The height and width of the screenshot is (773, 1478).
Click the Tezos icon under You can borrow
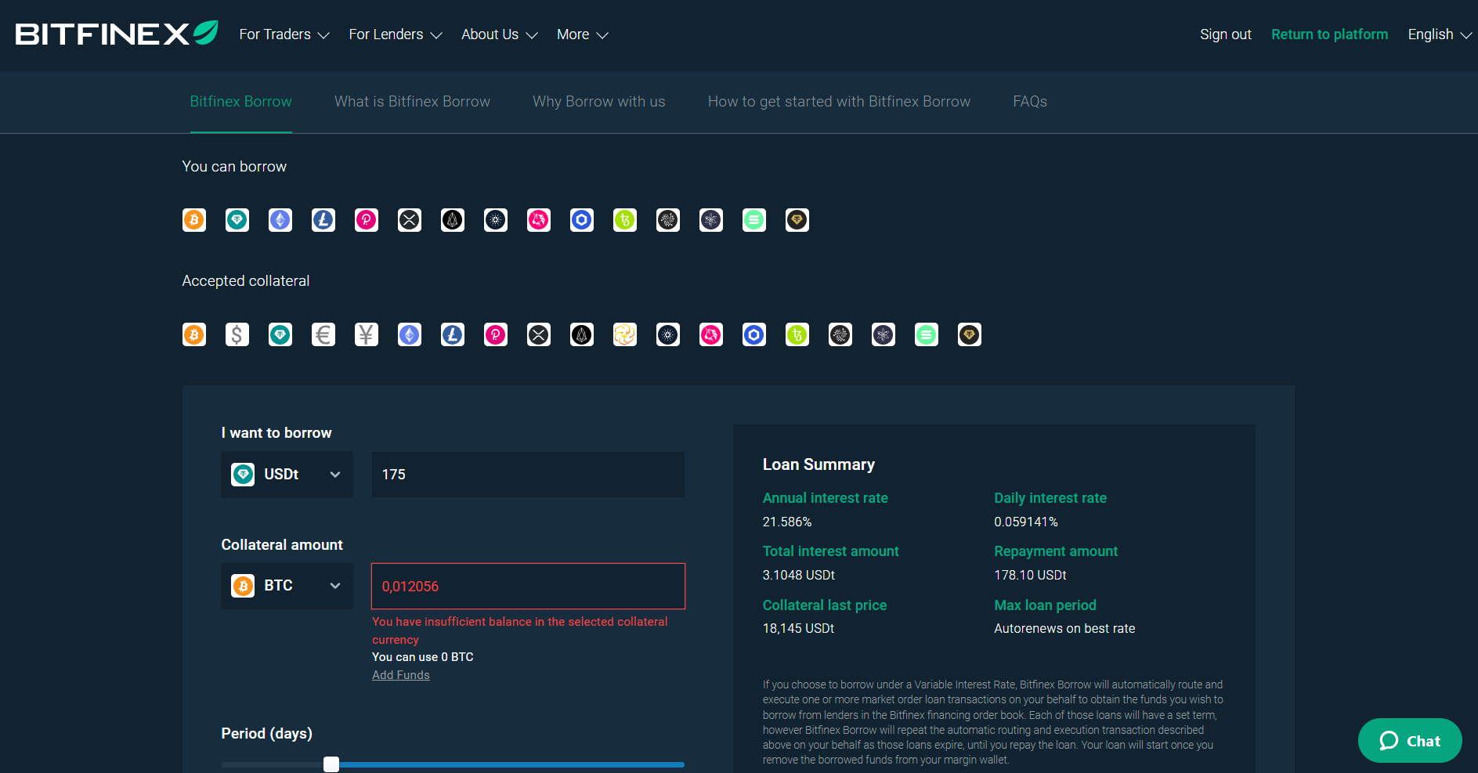click(x=625, y=220)
